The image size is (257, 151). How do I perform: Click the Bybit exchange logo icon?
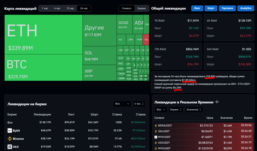click(10, 130)
